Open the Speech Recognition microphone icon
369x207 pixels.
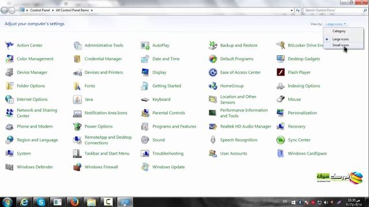click(x=213, y=140)
